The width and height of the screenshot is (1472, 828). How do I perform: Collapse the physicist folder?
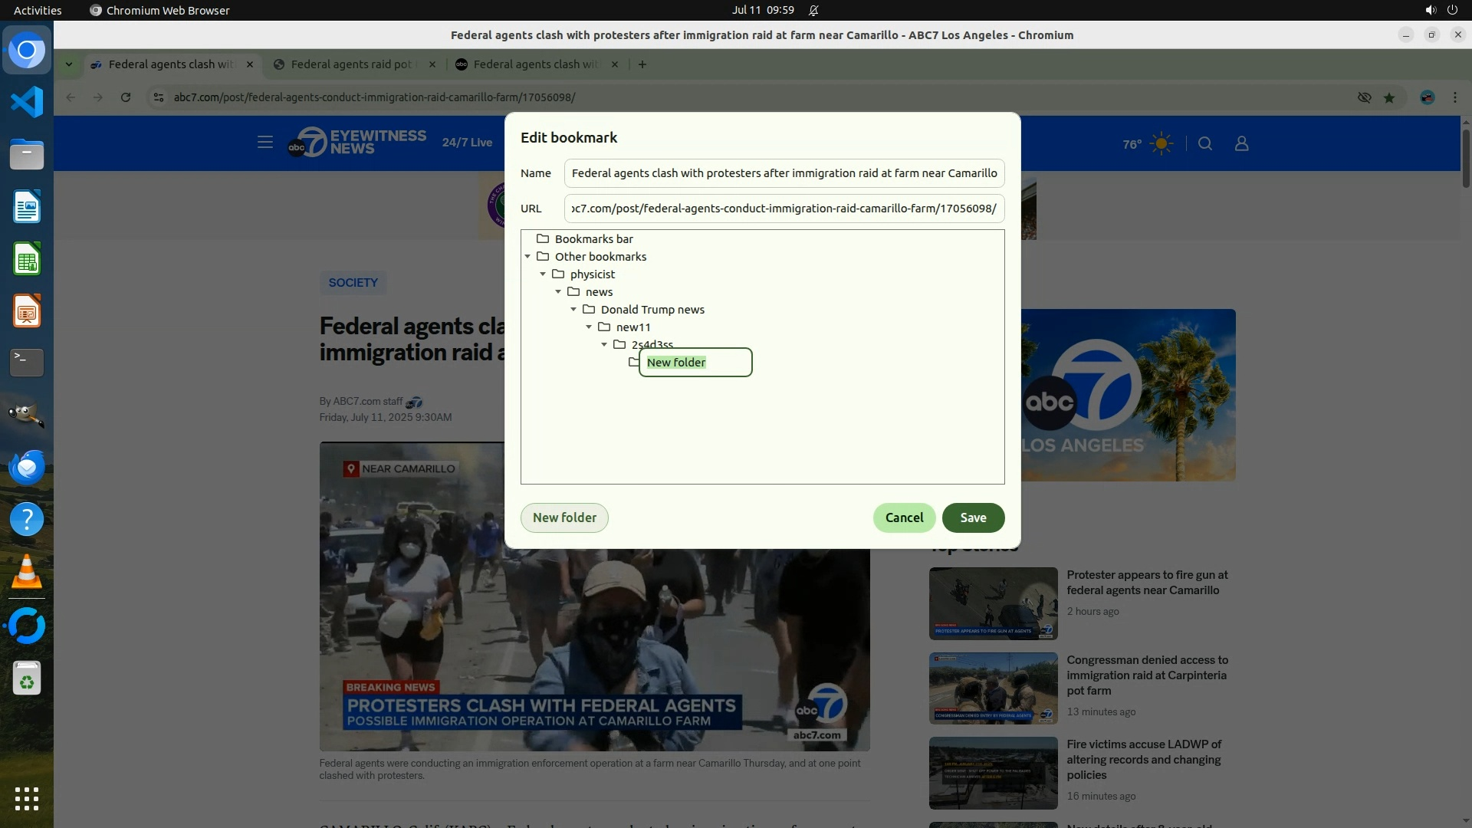543,274
